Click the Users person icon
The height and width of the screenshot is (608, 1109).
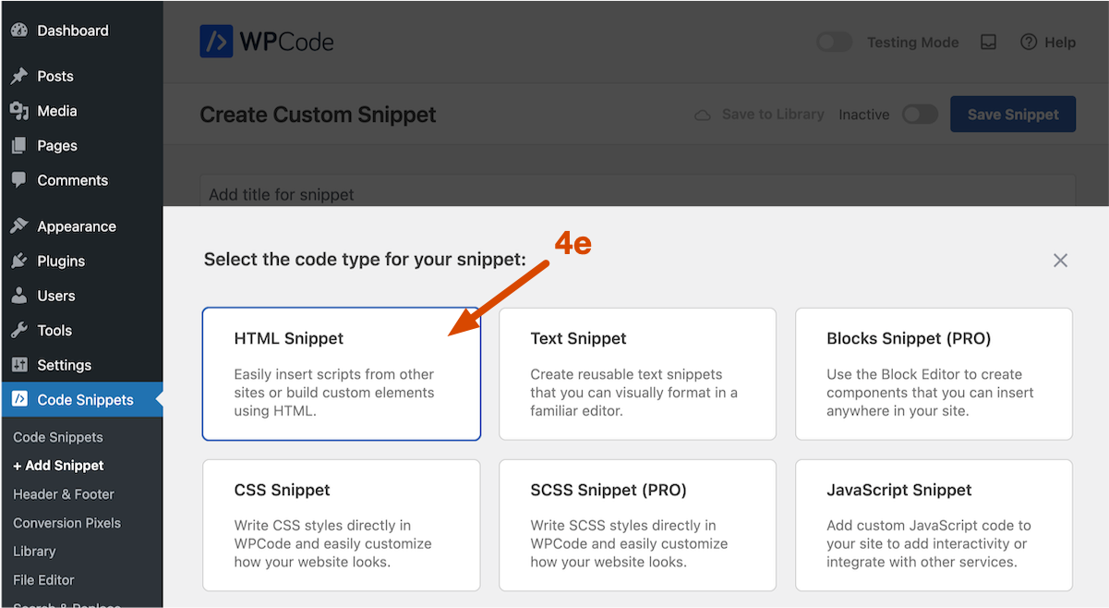[x=19, y=296]
